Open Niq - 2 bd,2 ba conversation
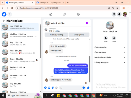Image resolution: width=131 pixels, height=98 pixels. (x=20, y=85)
